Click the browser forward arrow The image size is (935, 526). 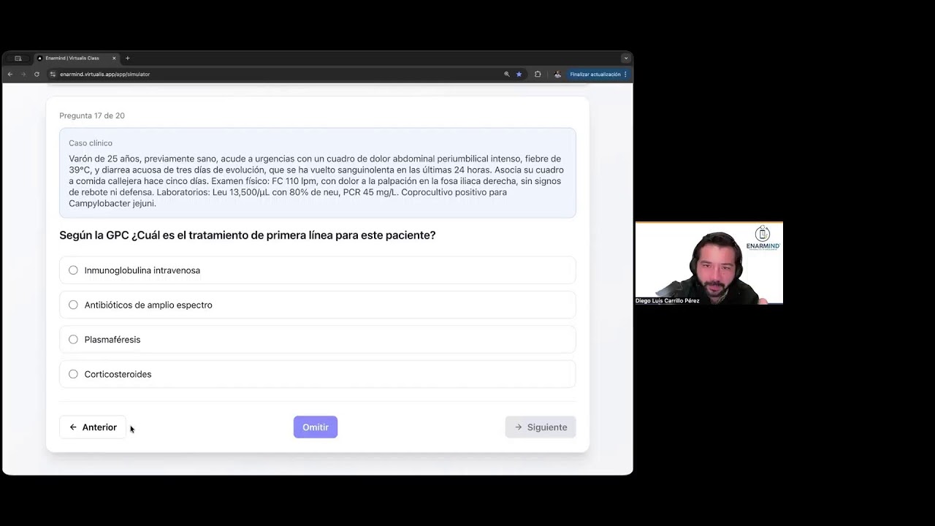click(23, 74)
